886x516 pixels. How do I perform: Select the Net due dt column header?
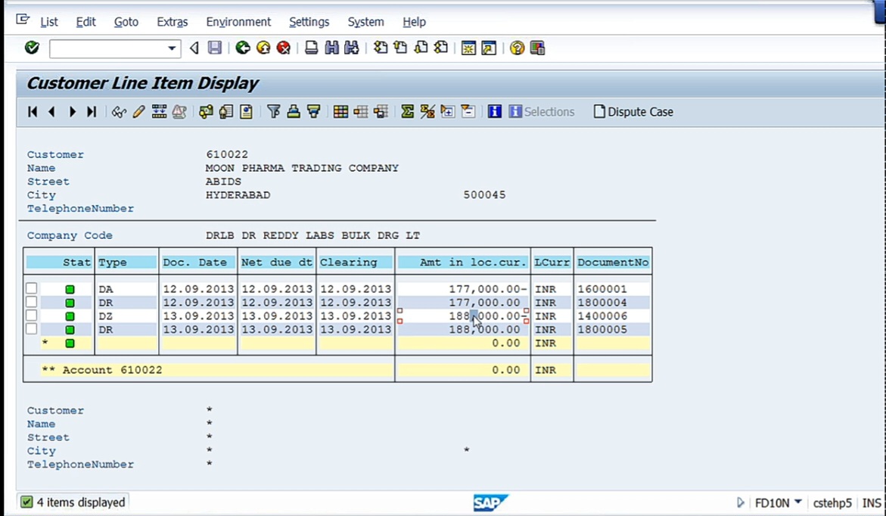pos(277,263)
